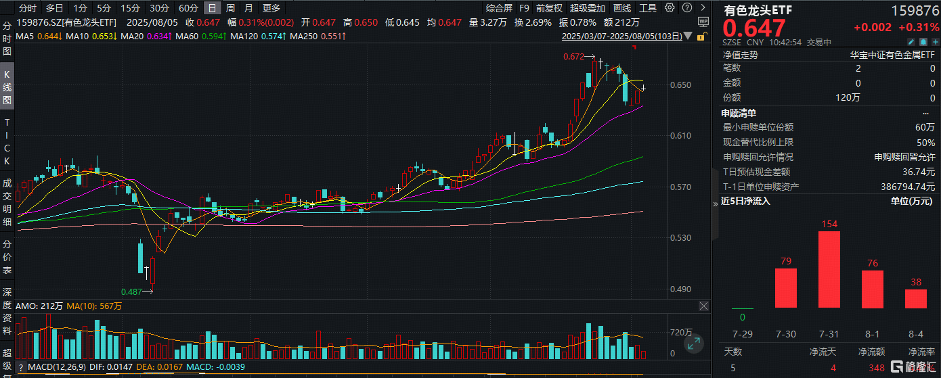Click the 有色龙头ETF fund name
Viewport: 941px width, 378px height.
click(x=758, y=11)
